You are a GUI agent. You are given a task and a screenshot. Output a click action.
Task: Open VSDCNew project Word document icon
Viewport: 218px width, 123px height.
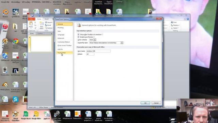click(88, 116)
